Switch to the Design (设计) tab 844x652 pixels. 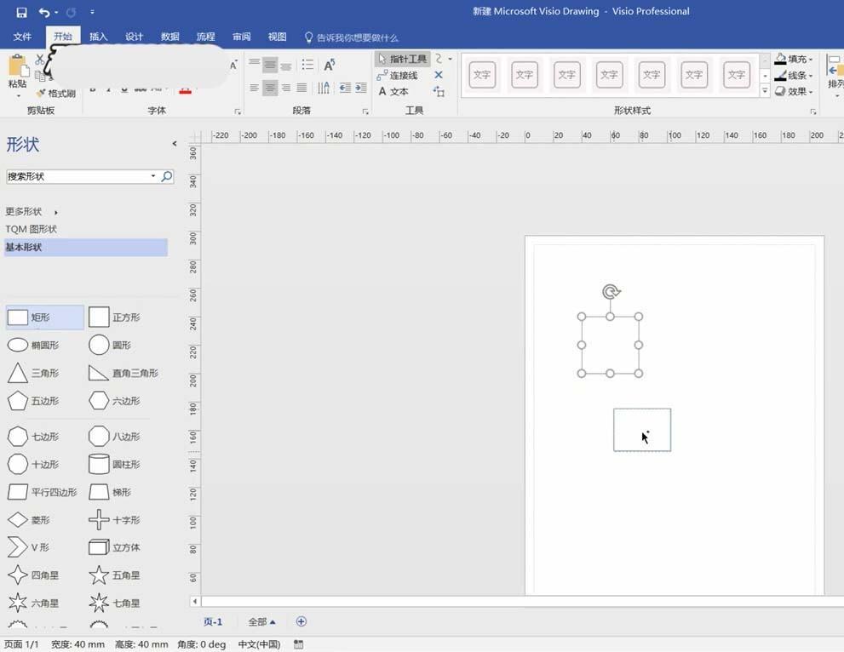[135, 37]
